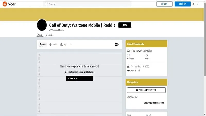Select the Posts tab
Image resolution: width=206 pixels, height=116 pixels.
(x=40, y=35)
